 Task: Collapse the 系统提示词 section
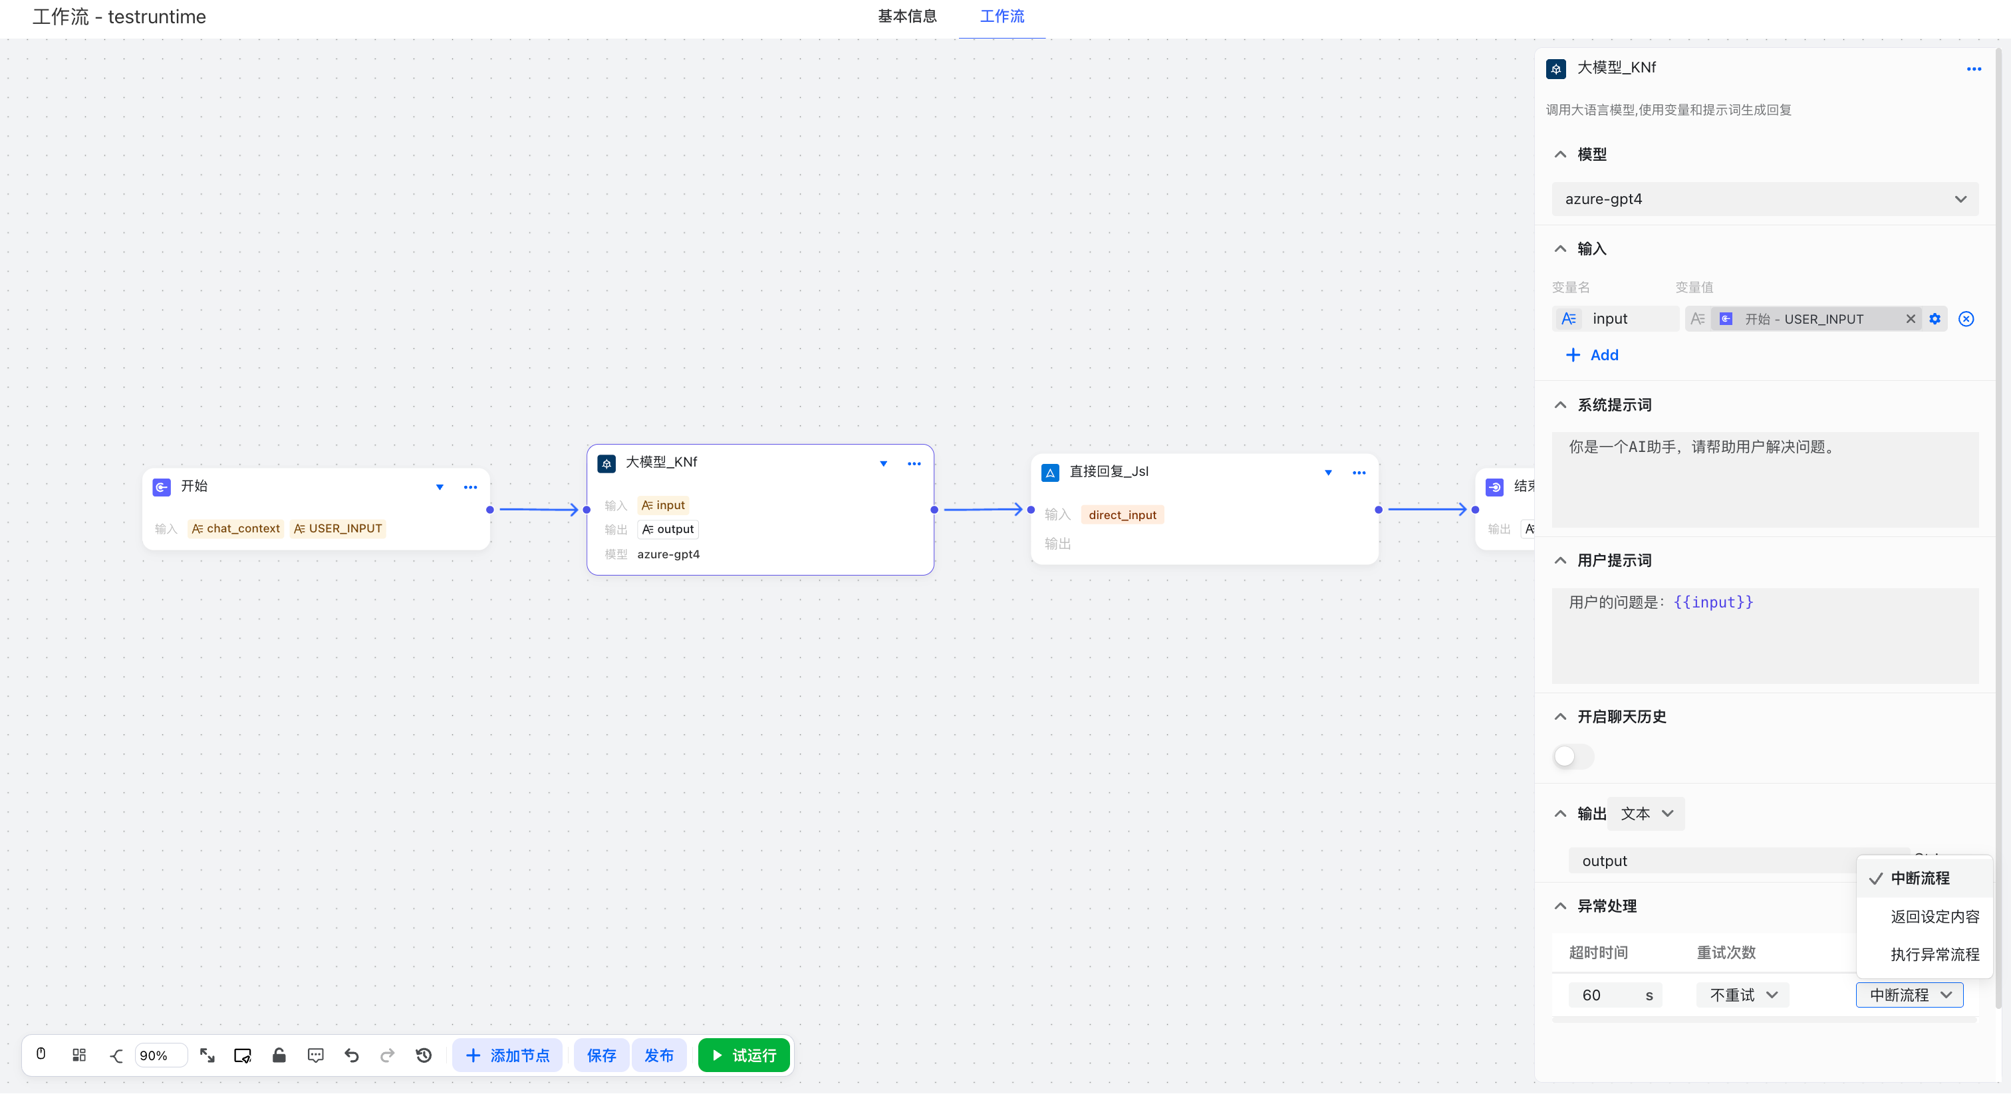[1559, 404]
